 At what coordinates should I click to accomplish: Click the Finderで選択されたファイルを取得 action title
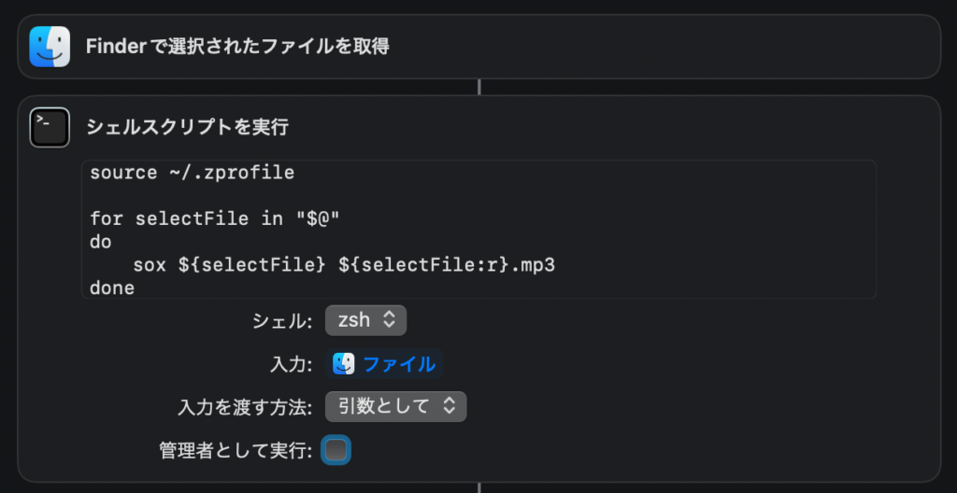(237, 47)
